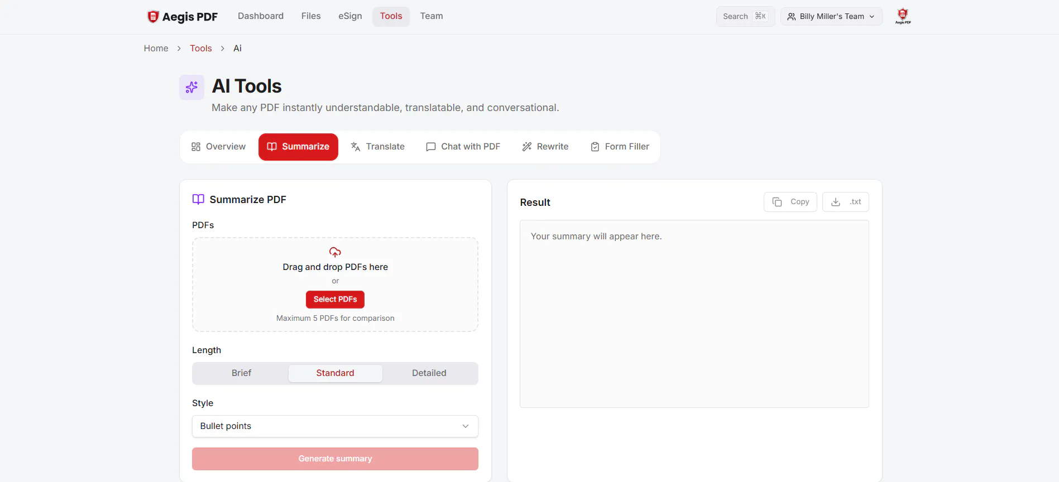Screen dimensions: 1059x482
Task: Expand the Billy Miller's Team switcher
Action: [x=831, y=17]
